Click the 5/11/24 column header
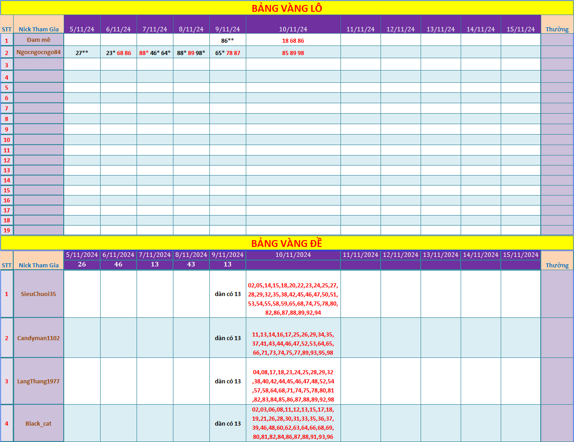 click(82, 29)
